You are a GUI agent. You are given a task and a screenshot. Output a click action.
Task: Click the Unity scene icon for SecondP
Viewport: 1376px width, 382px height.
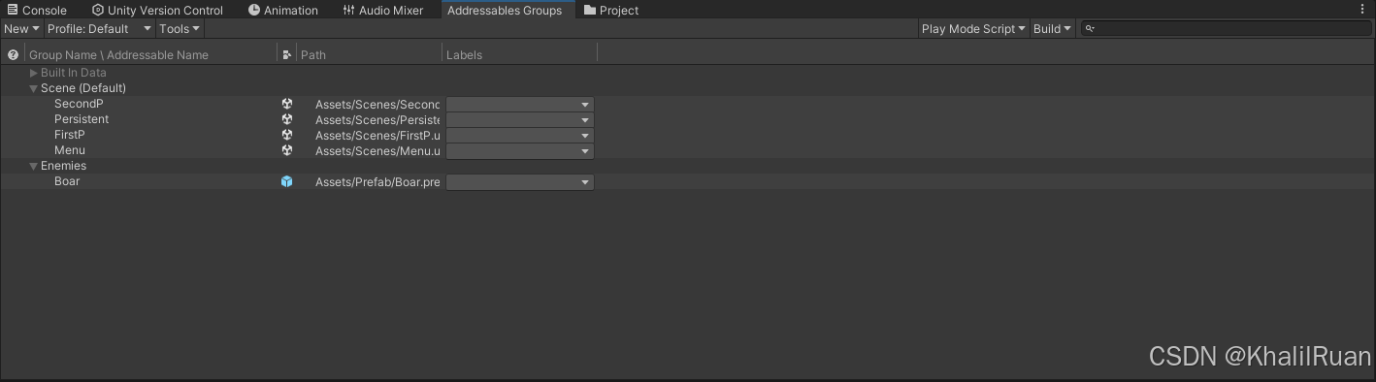click(286, 104)
